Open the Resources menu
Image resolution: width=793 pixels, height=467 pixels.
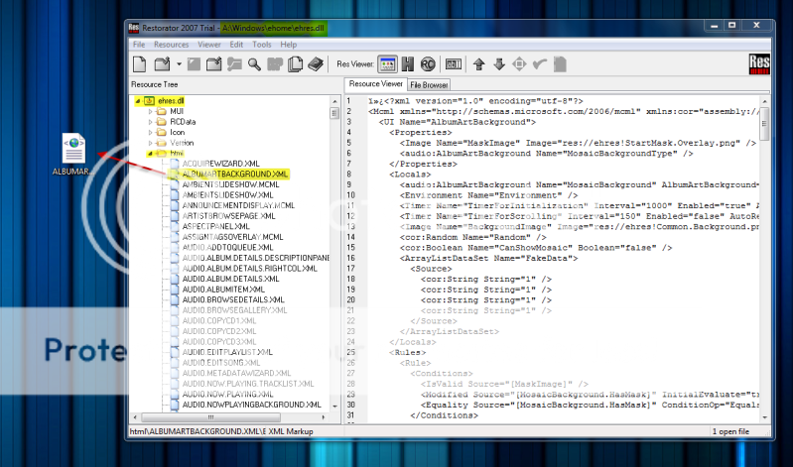172,45
